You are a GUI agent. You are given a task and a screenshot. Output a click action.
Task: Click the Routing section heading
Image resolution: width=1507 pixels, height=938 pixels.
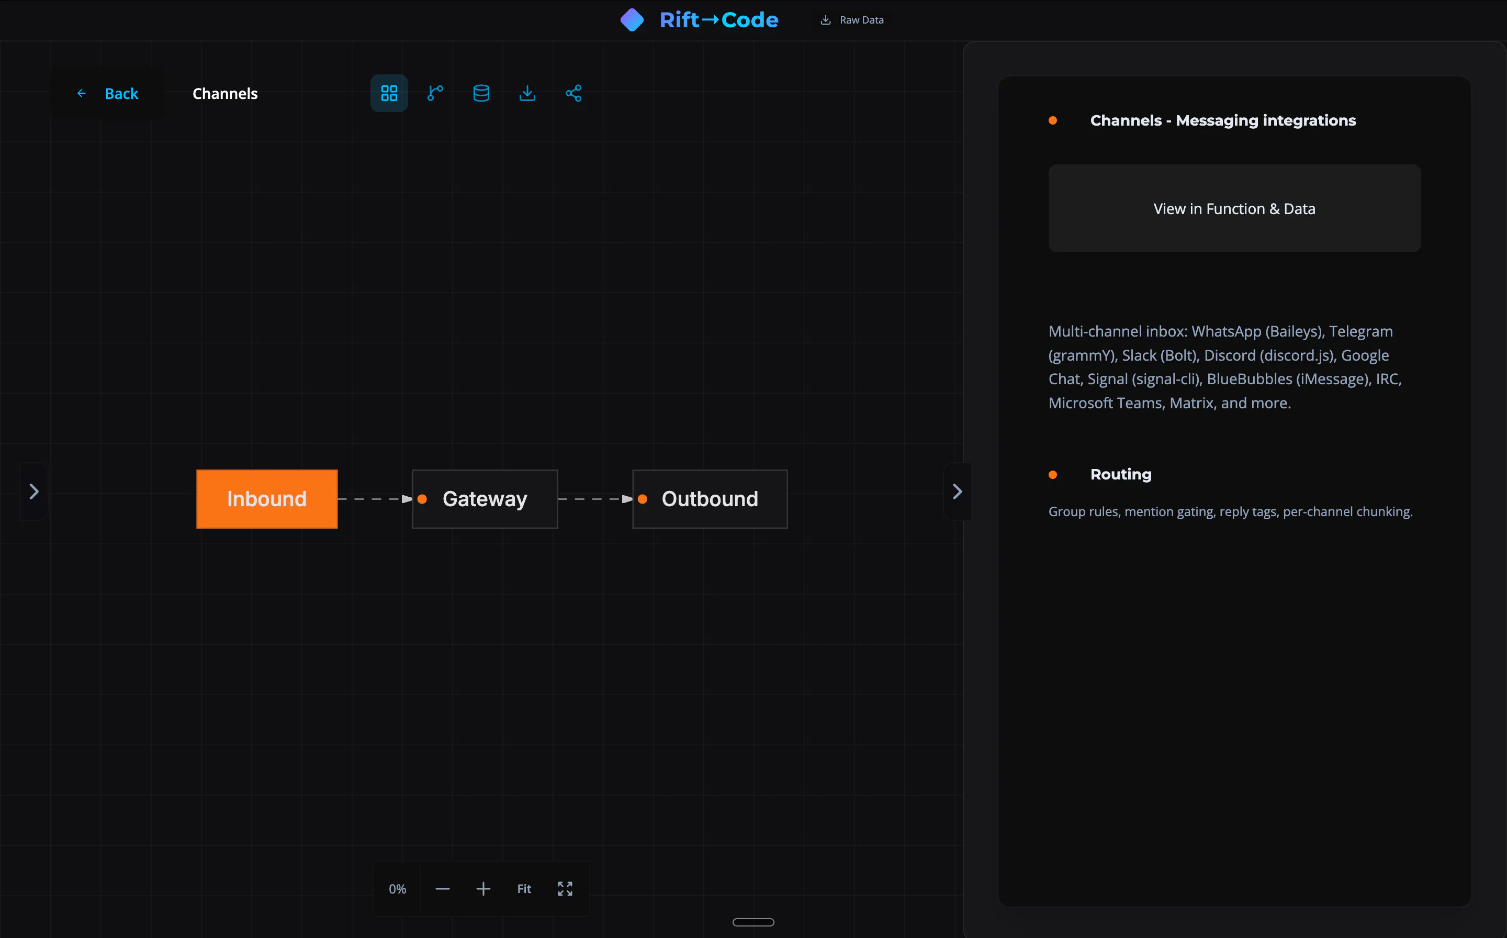(1121, 474)
